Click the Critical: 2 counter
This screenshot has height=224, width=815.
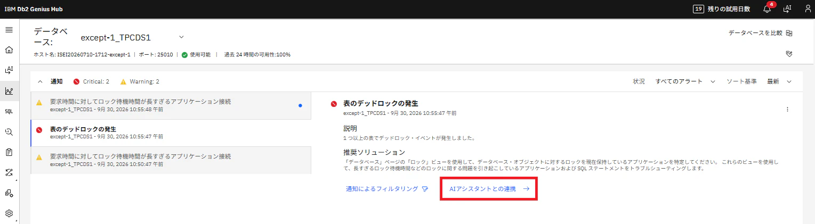pos(96,81)
